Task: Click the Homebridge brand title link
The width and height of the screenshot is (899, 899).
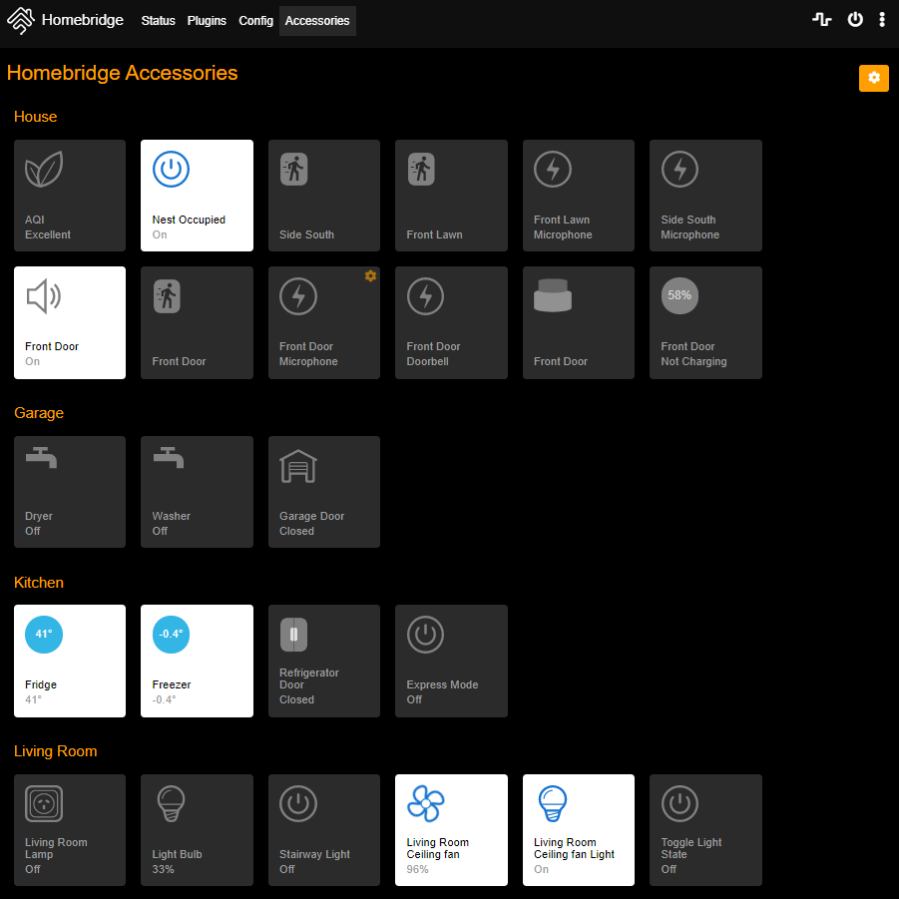Action: click(83, 20)
